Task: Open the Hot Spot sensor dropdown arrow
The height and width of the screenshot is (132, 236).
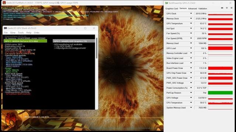Action: click(x=191, y=28)
